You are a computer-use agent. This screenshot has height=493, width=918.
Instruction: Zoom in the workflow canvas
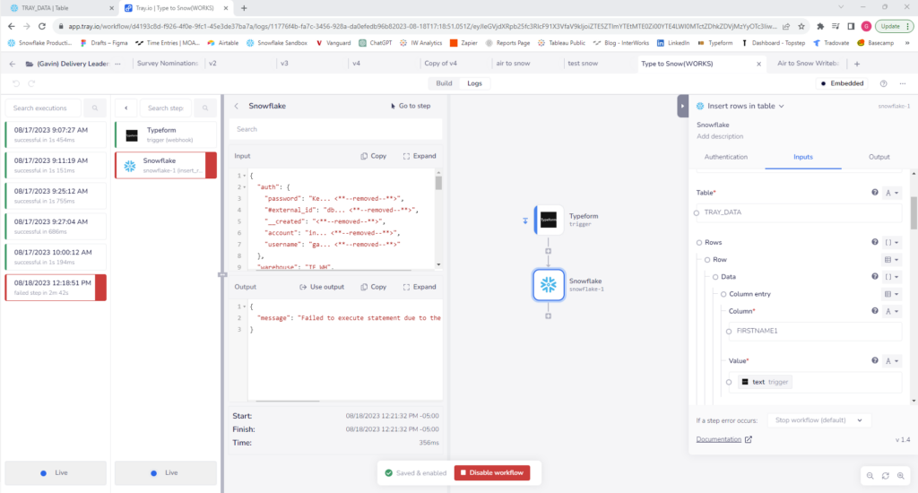pyautogui.click(x=900, y=476)
